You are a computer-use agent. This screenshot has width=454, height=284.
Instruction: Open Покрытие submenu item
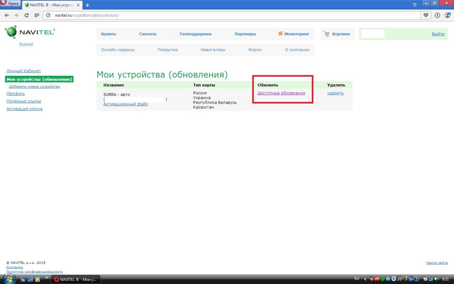[x=167, y=50]
